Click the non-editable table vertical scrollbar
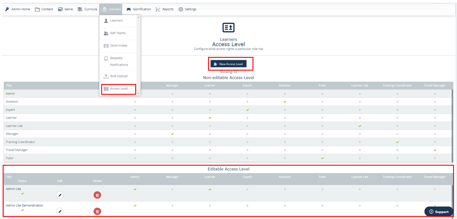 click(452, 125)
